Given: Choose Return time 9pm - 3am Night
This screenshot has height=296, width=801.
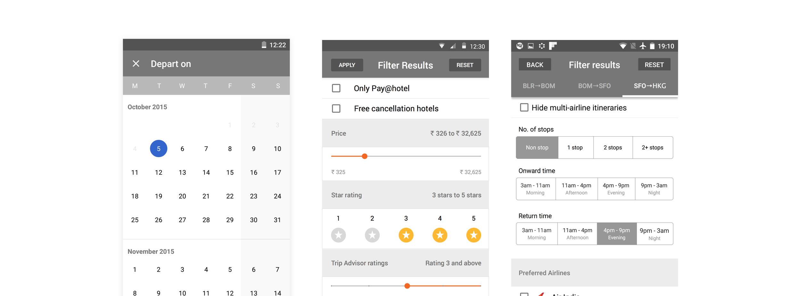Looking at the screenshot, I should [x=655, y=234].
